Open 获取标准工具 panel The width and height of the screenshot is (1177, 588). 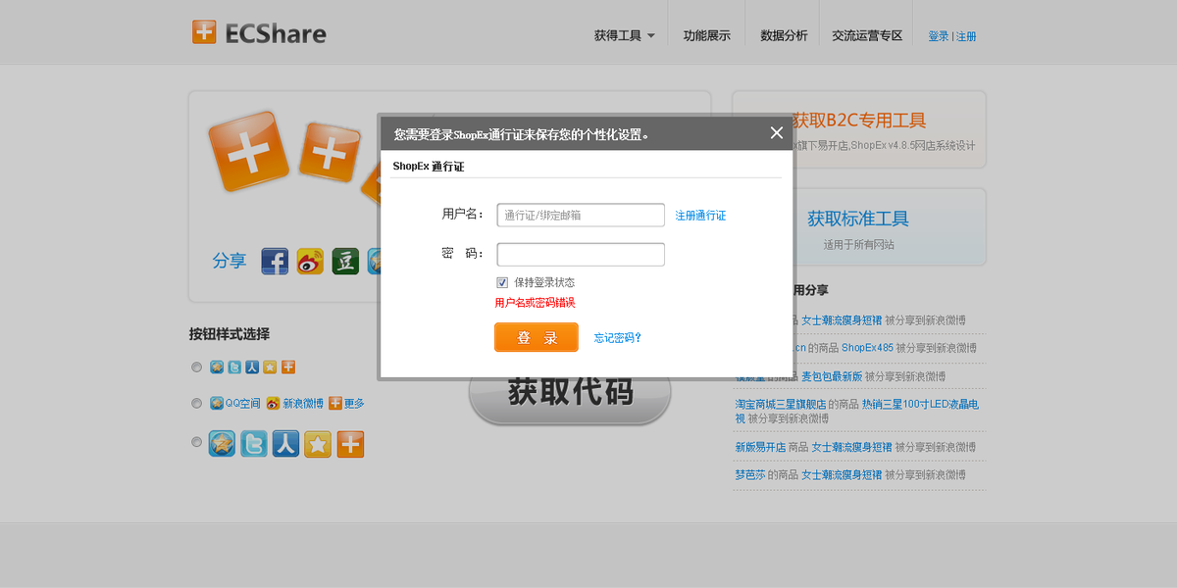[859, 226]
